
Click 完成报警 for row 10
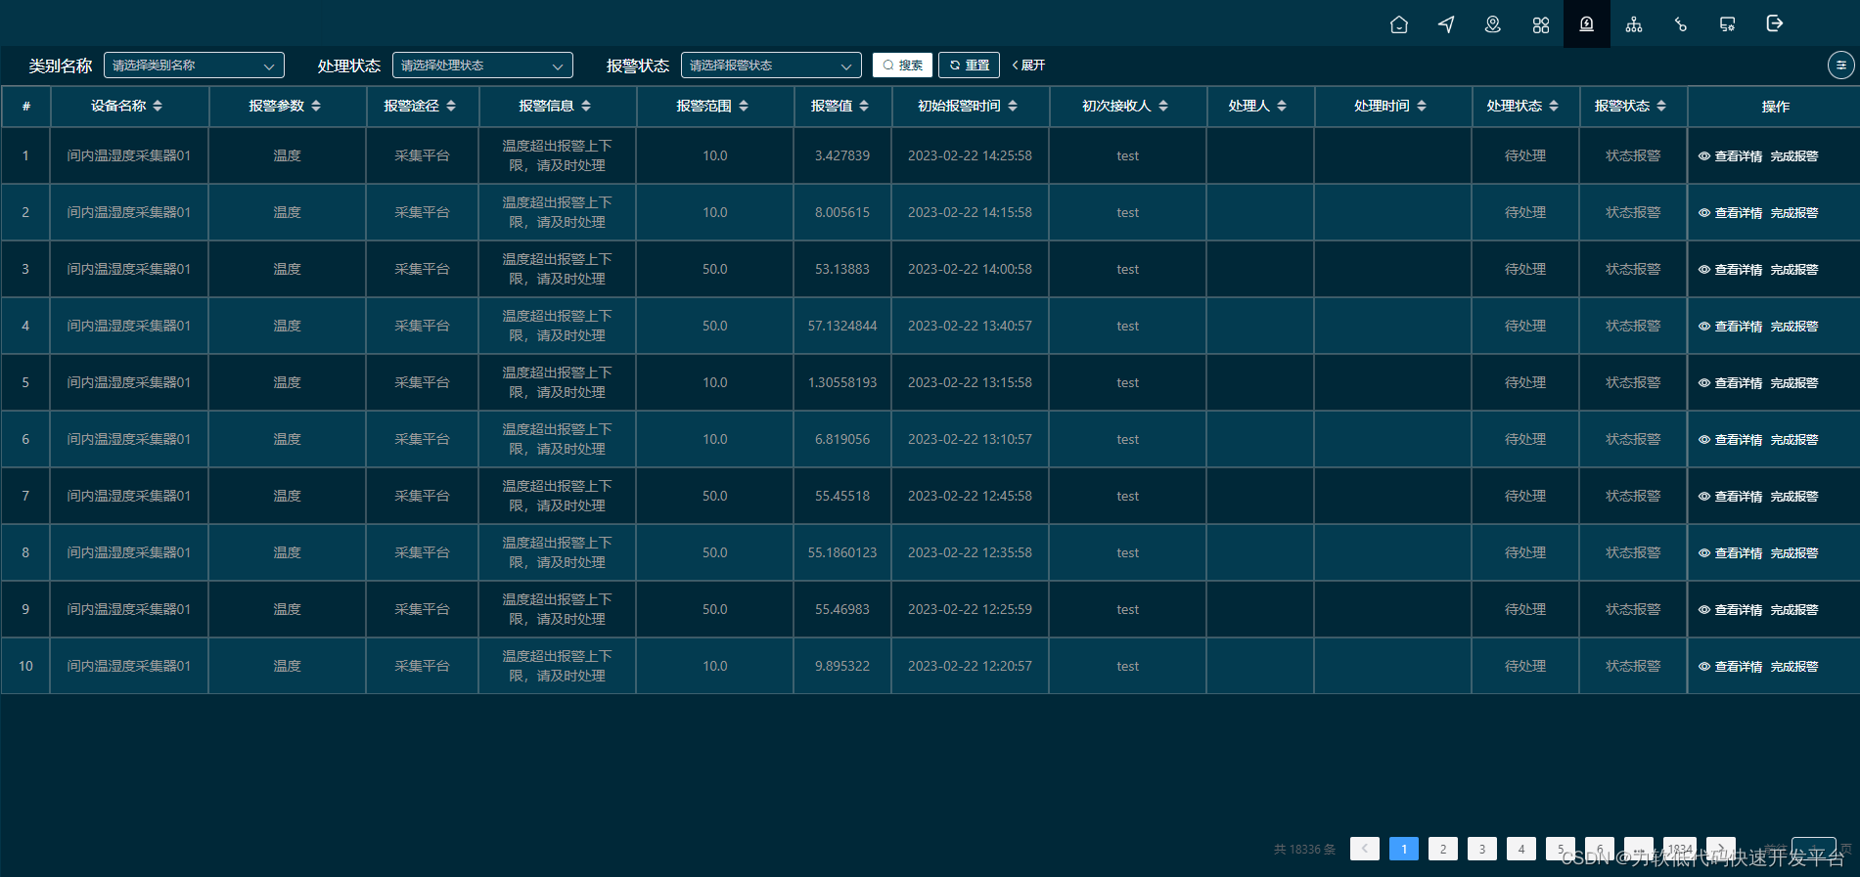[1794, 667]
